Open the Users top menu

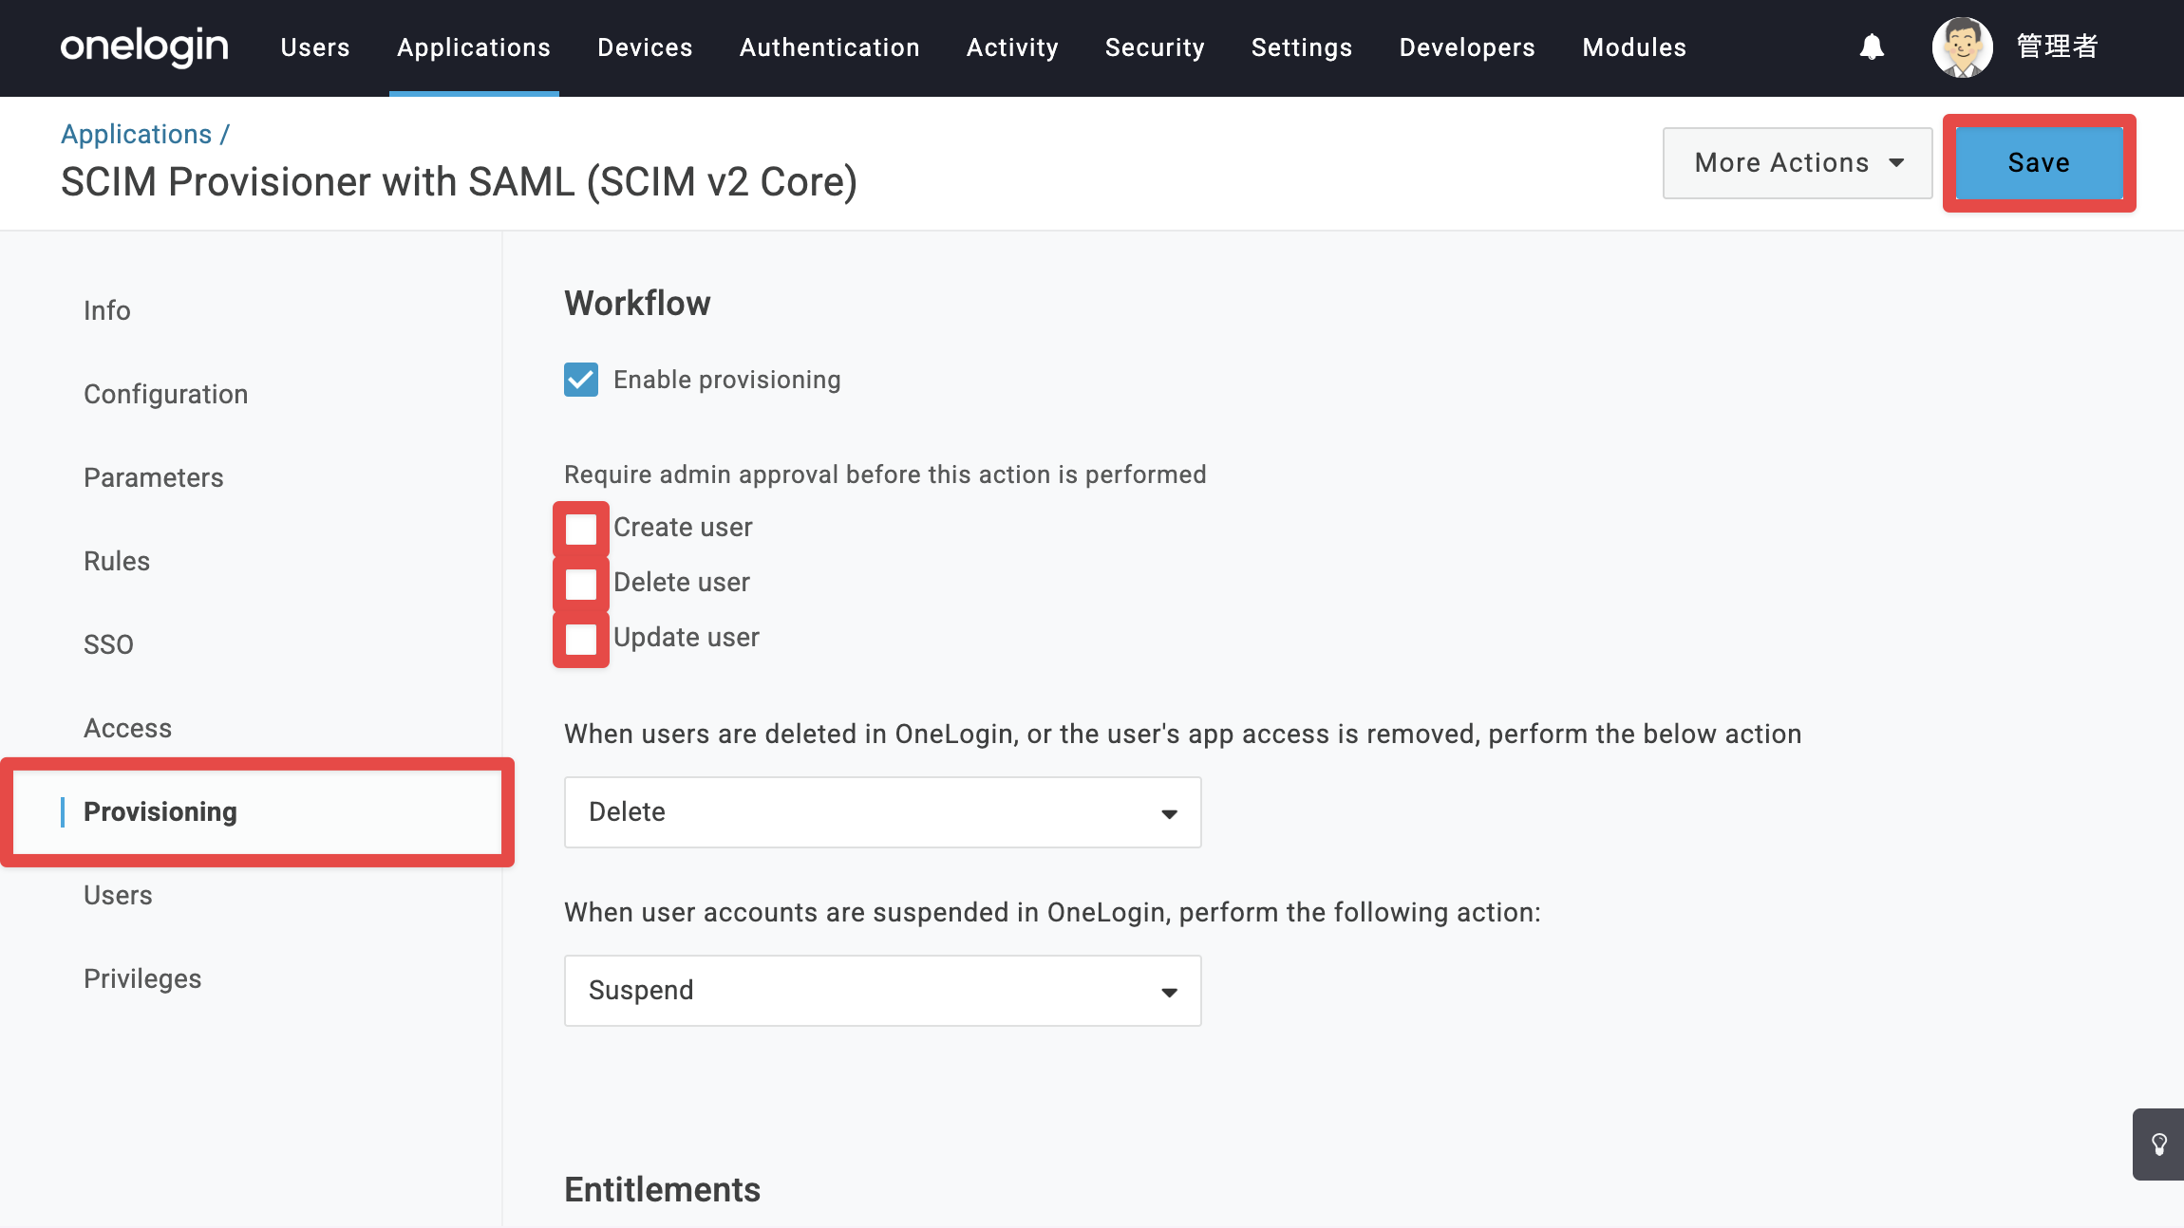coord(315,47)
